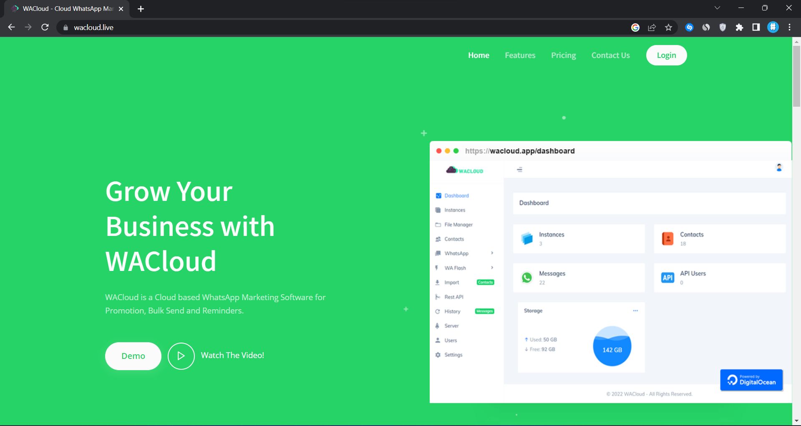Open the Shazam extension icon

(689, 28)
